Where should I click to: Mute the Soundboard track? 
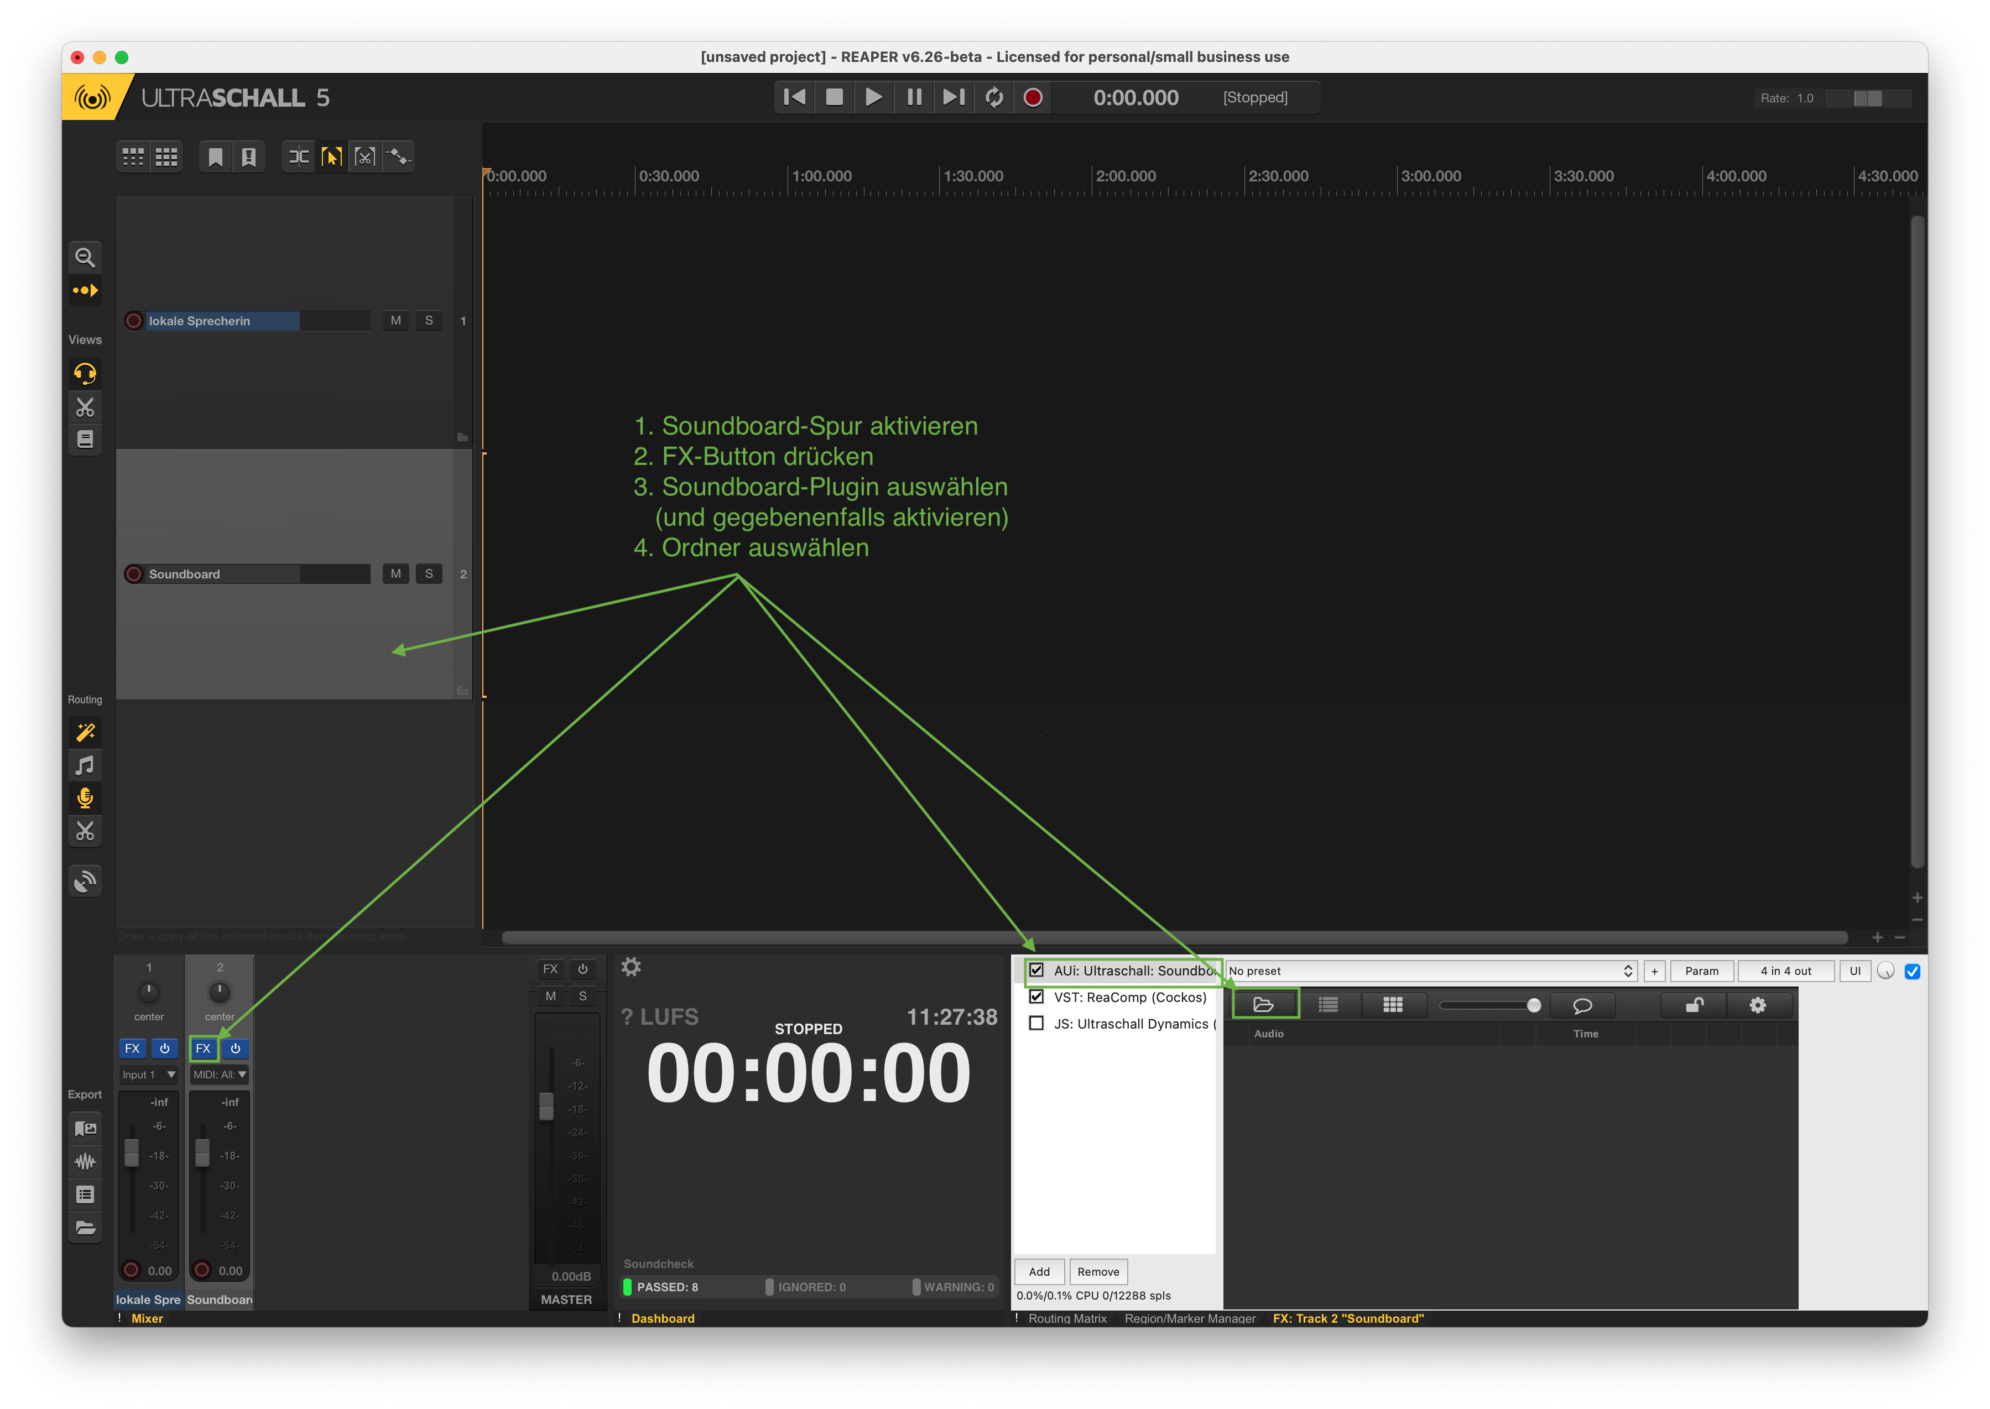[x=396, y=573]
